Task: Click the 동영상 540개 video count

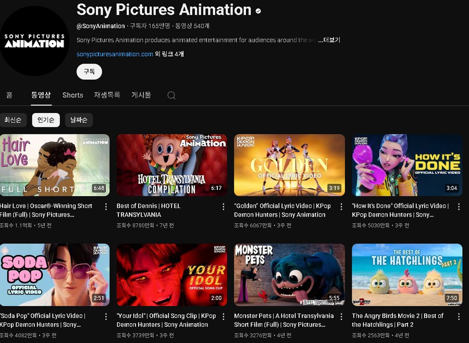Action: point(192,26)
